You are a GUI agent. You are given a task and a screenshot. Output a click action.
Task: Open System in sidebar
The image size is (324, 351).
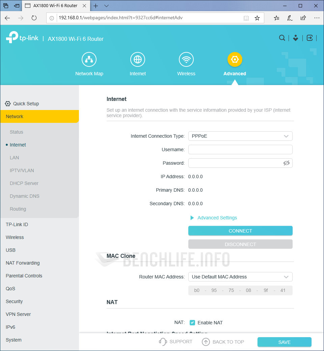coord(13,340)
